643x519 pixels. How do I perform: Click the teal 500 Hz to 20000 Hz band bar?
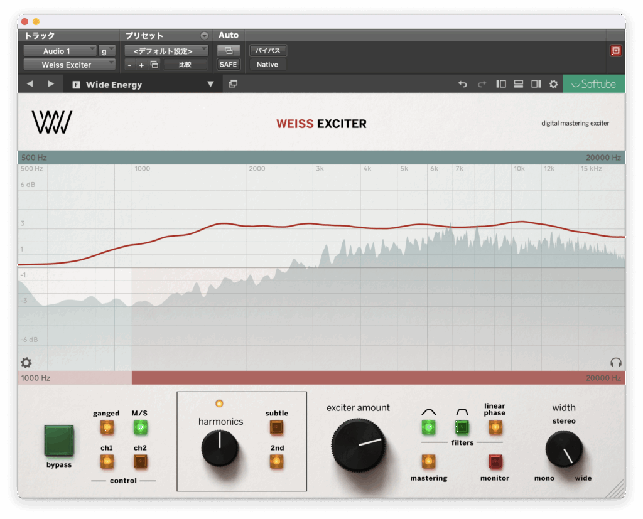(x=321, y=158)
